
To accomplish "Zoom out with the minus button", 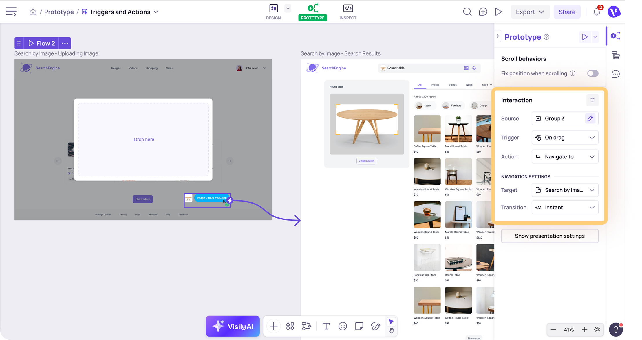I will (x=553, y=330).
